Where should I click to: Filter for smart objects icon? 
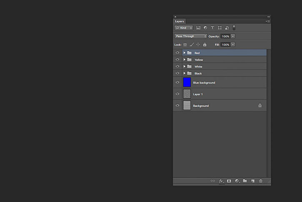227,28
